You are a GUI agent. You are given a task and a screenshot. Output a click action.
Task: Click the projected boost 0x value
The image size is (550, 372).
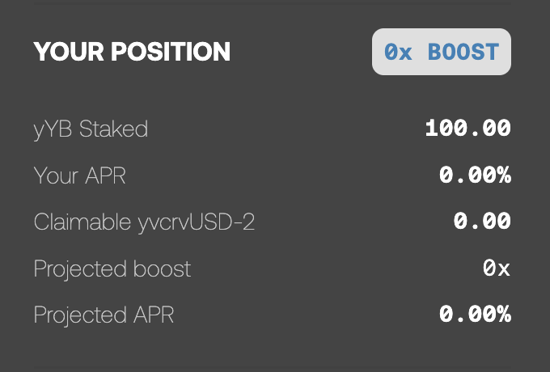click(497, 268)
